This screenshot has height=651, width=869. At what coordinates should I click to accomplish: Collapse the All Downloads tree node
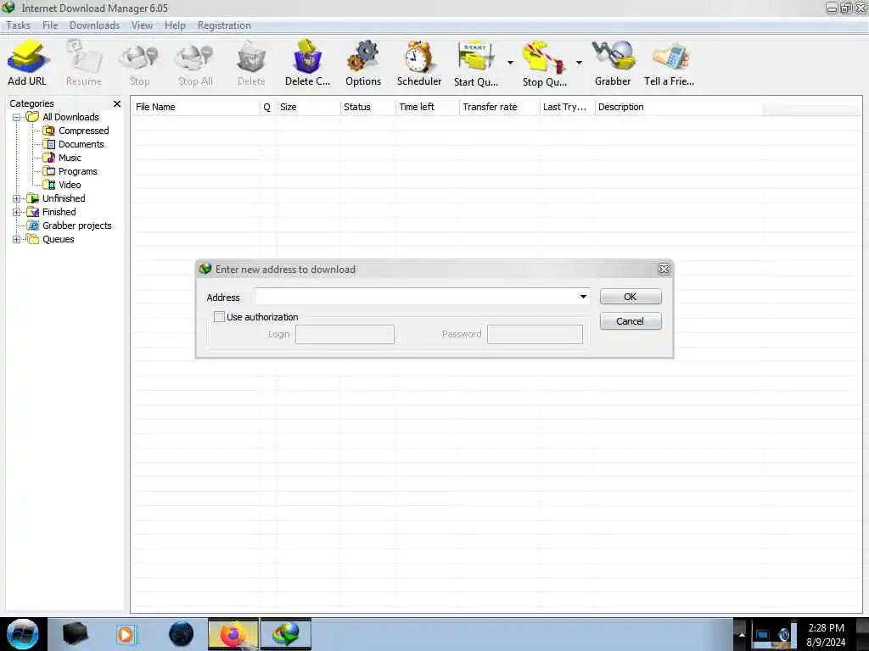17,117
